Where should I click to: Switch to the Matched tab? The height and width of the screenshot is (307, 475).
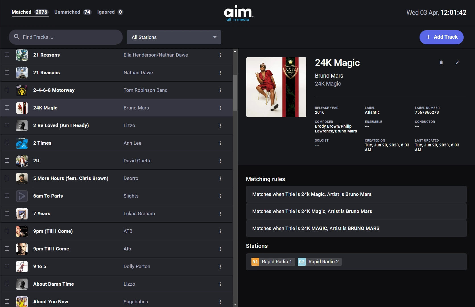pyautogui.click(x=30, y=12)
